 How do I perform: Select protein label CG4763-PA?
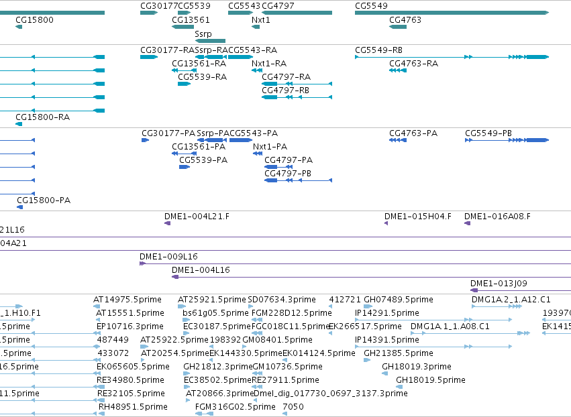[x=413, y=133]
